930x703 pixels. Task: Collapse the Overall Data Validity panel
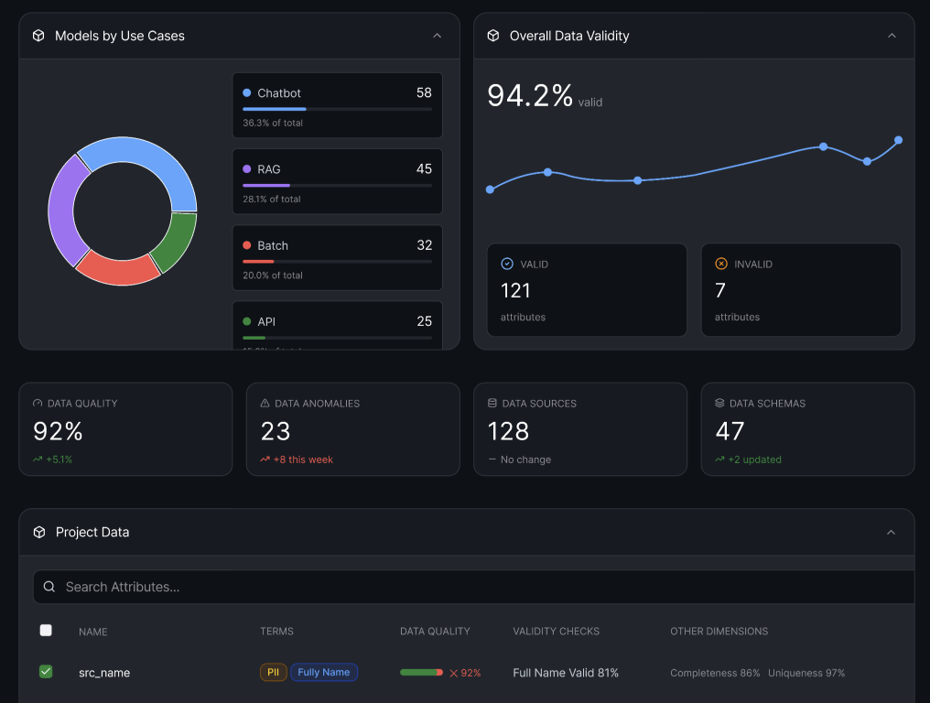pos(892,36)
